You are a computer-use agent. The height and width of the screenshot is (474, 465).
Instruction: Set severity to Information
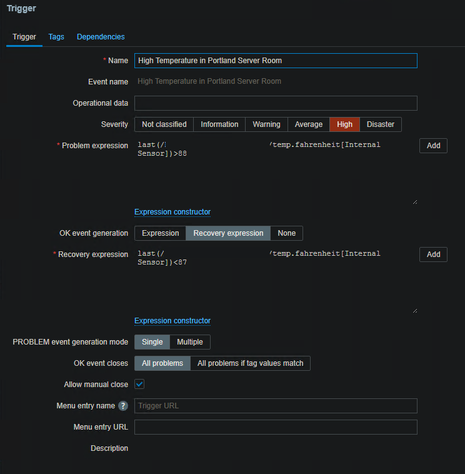click(219, 124)
